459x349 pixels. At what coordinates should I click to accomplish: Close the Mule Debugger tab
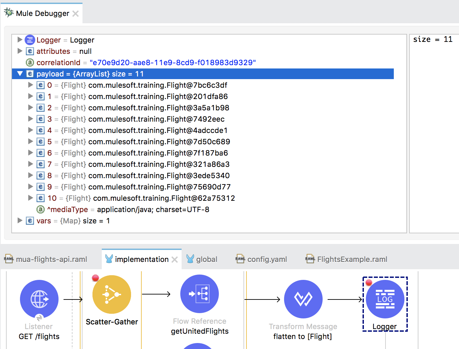pos(76,14)
